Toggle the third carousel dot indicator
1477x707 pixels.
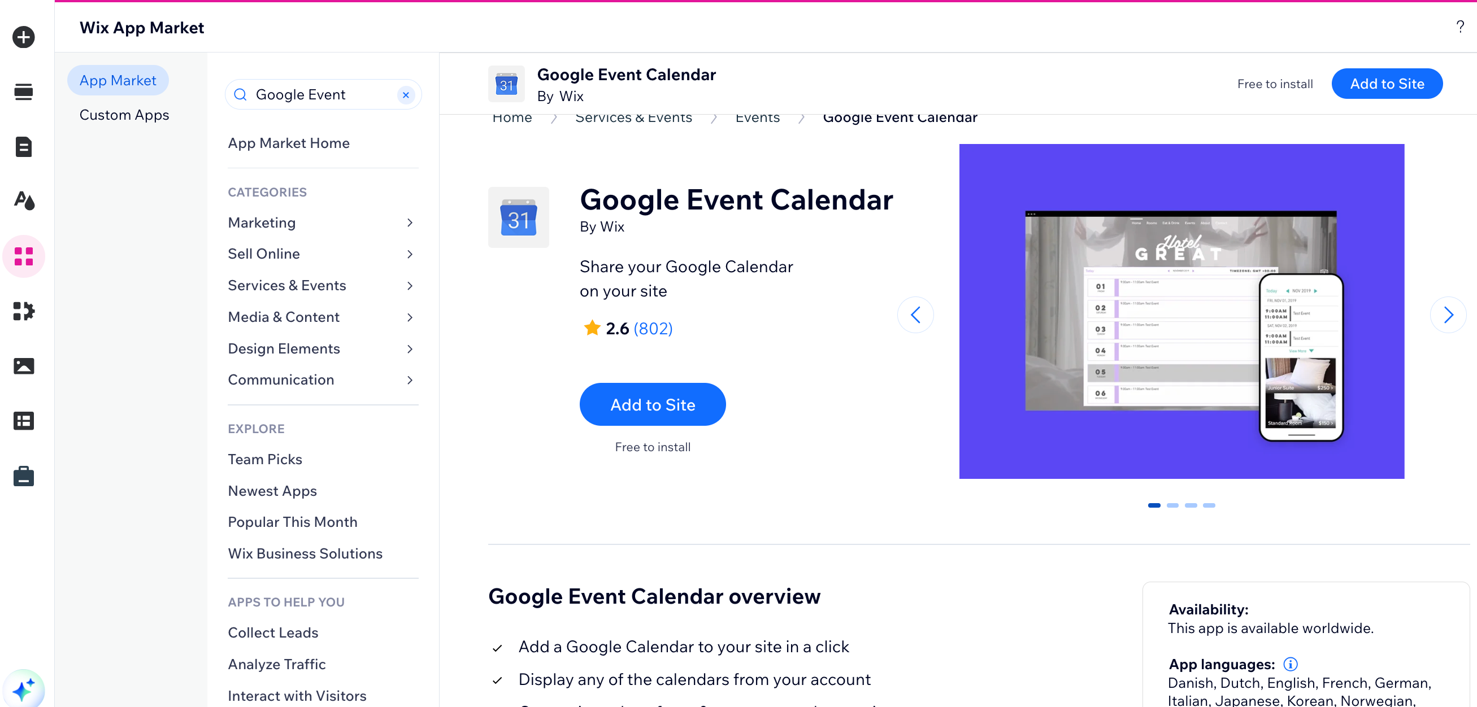1191,505
